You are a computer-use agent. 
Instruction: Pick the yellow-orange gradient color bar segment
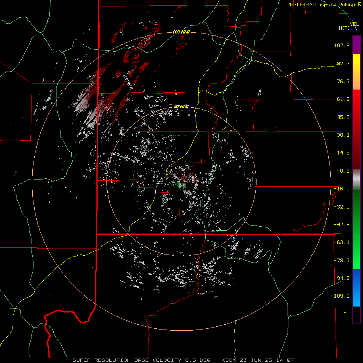point(356,72)
